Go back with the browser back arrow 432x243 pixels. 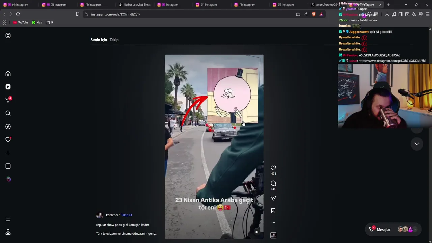4,14
